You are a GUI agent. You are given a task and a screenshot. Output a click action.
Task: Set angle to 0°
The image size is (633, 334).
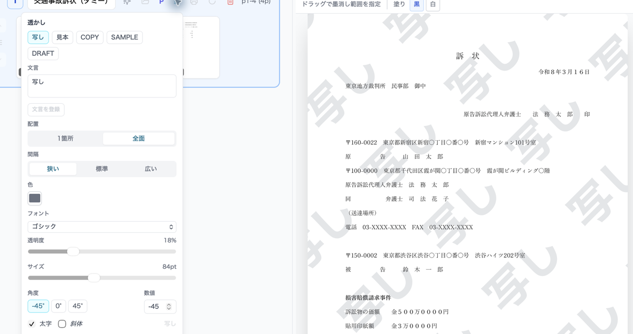[59, 306]
